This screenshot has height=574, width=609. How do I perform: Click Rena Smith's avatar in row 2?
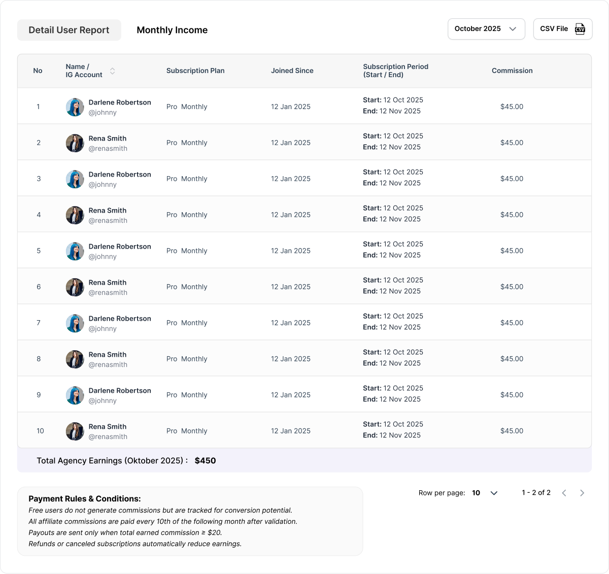click(75, 143)
